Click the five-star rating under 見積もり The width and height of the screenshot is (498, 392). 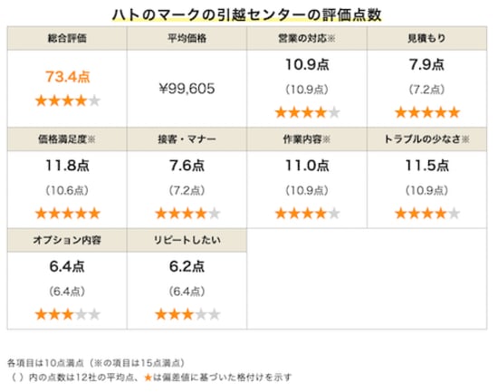427,112
